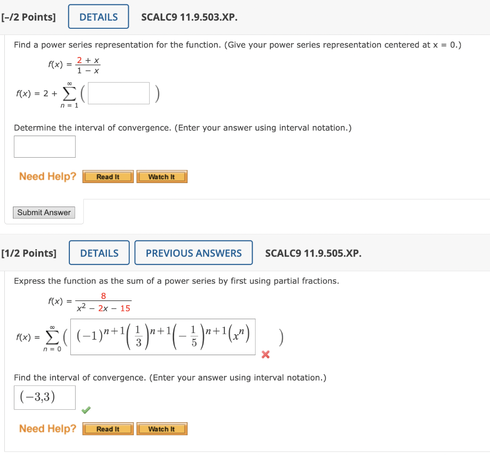Select the marked-wrong power series answer box
Image resolution: width=490 pixels, height=462 pixels.
click(x=163, y=337)
